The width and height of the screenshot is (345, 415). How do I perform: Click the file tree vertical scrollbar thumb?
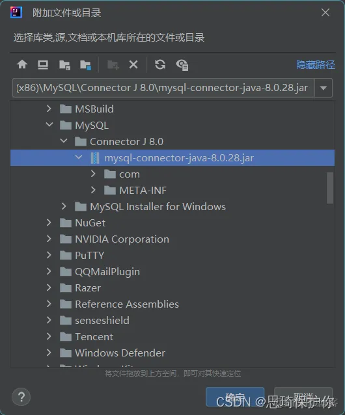point(330,188)
